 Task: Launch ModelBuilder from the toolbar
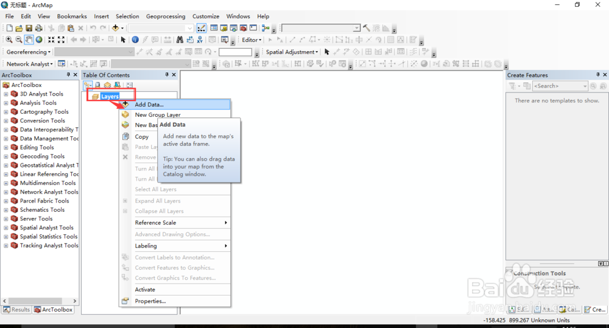point(266,28)
